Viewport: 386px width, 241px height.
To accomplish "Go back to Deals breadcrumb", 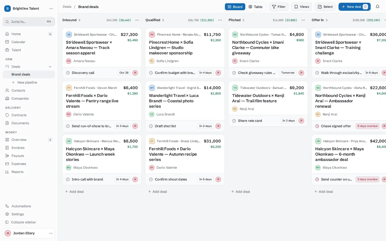I will click(x=67, y=7).
